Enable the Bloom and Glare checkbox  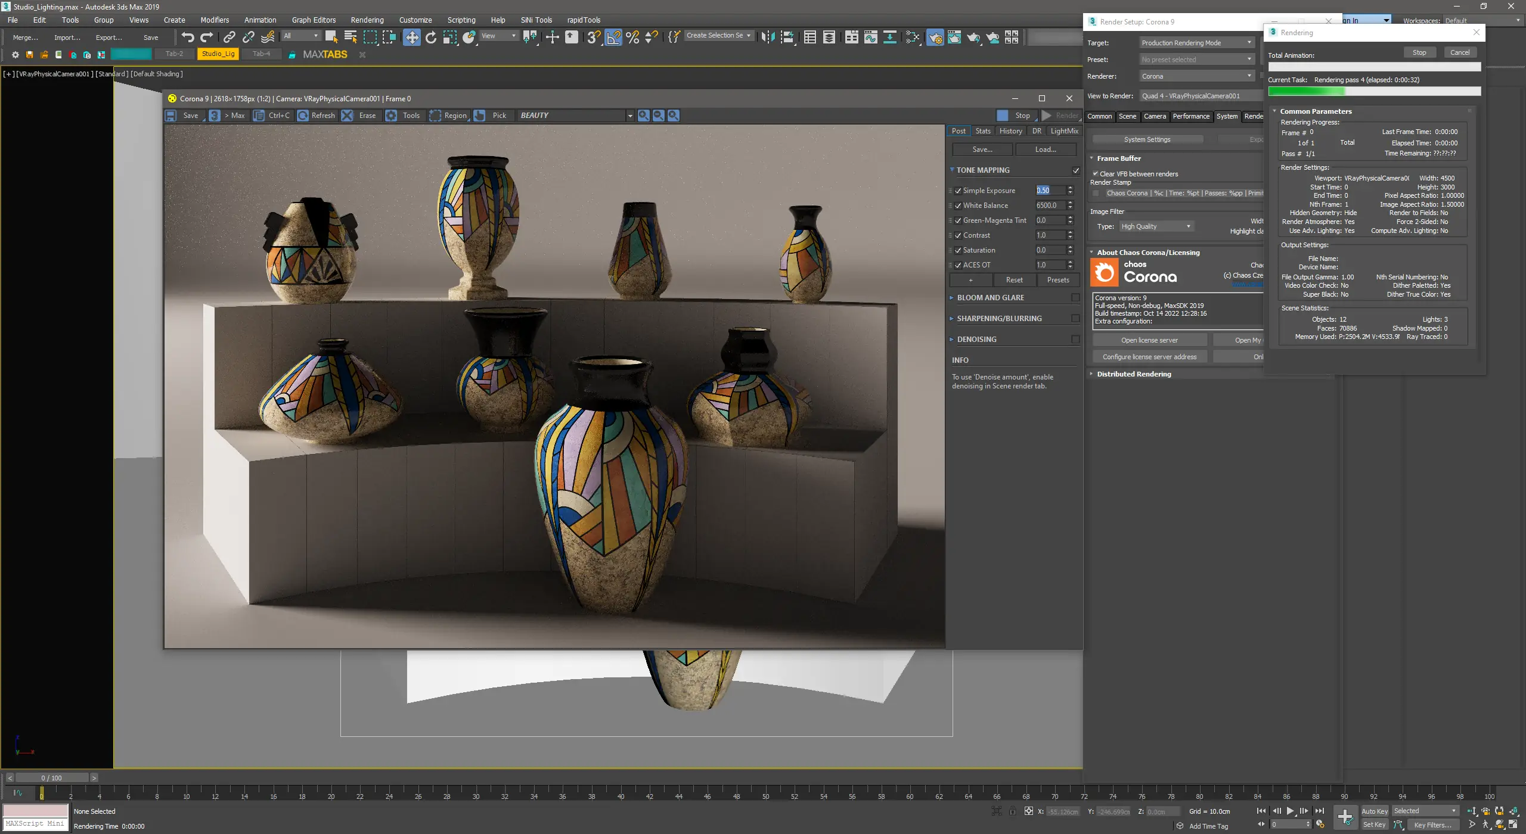pyautogui.click(x=1075, y=297)
